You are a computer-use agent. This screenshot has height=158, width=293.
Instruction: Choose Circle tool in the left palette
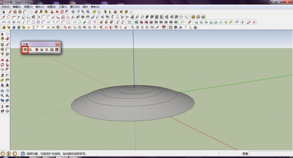pos(2,49)
